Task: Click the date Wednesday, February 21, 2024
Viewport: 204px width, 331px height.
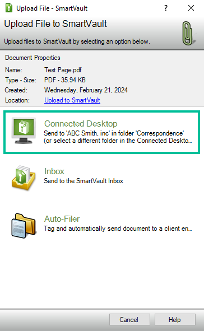Action: [x=86, y=90]
